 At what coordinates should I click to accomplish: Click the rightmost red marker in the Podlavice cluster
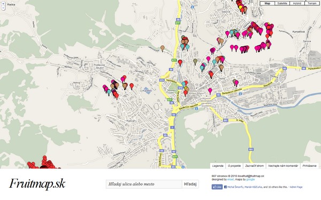coord(132,86)
